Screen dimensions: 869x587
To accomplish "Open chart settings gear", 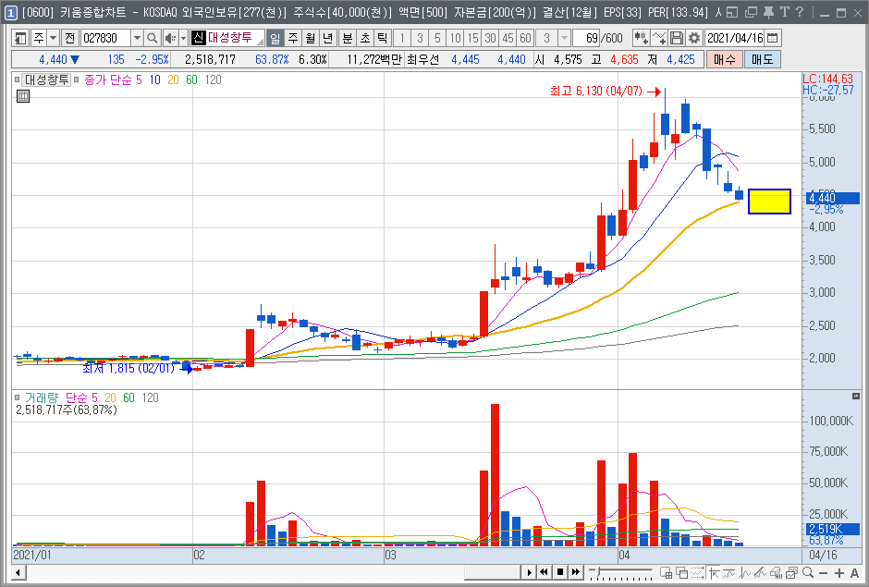I will (694, 38).
